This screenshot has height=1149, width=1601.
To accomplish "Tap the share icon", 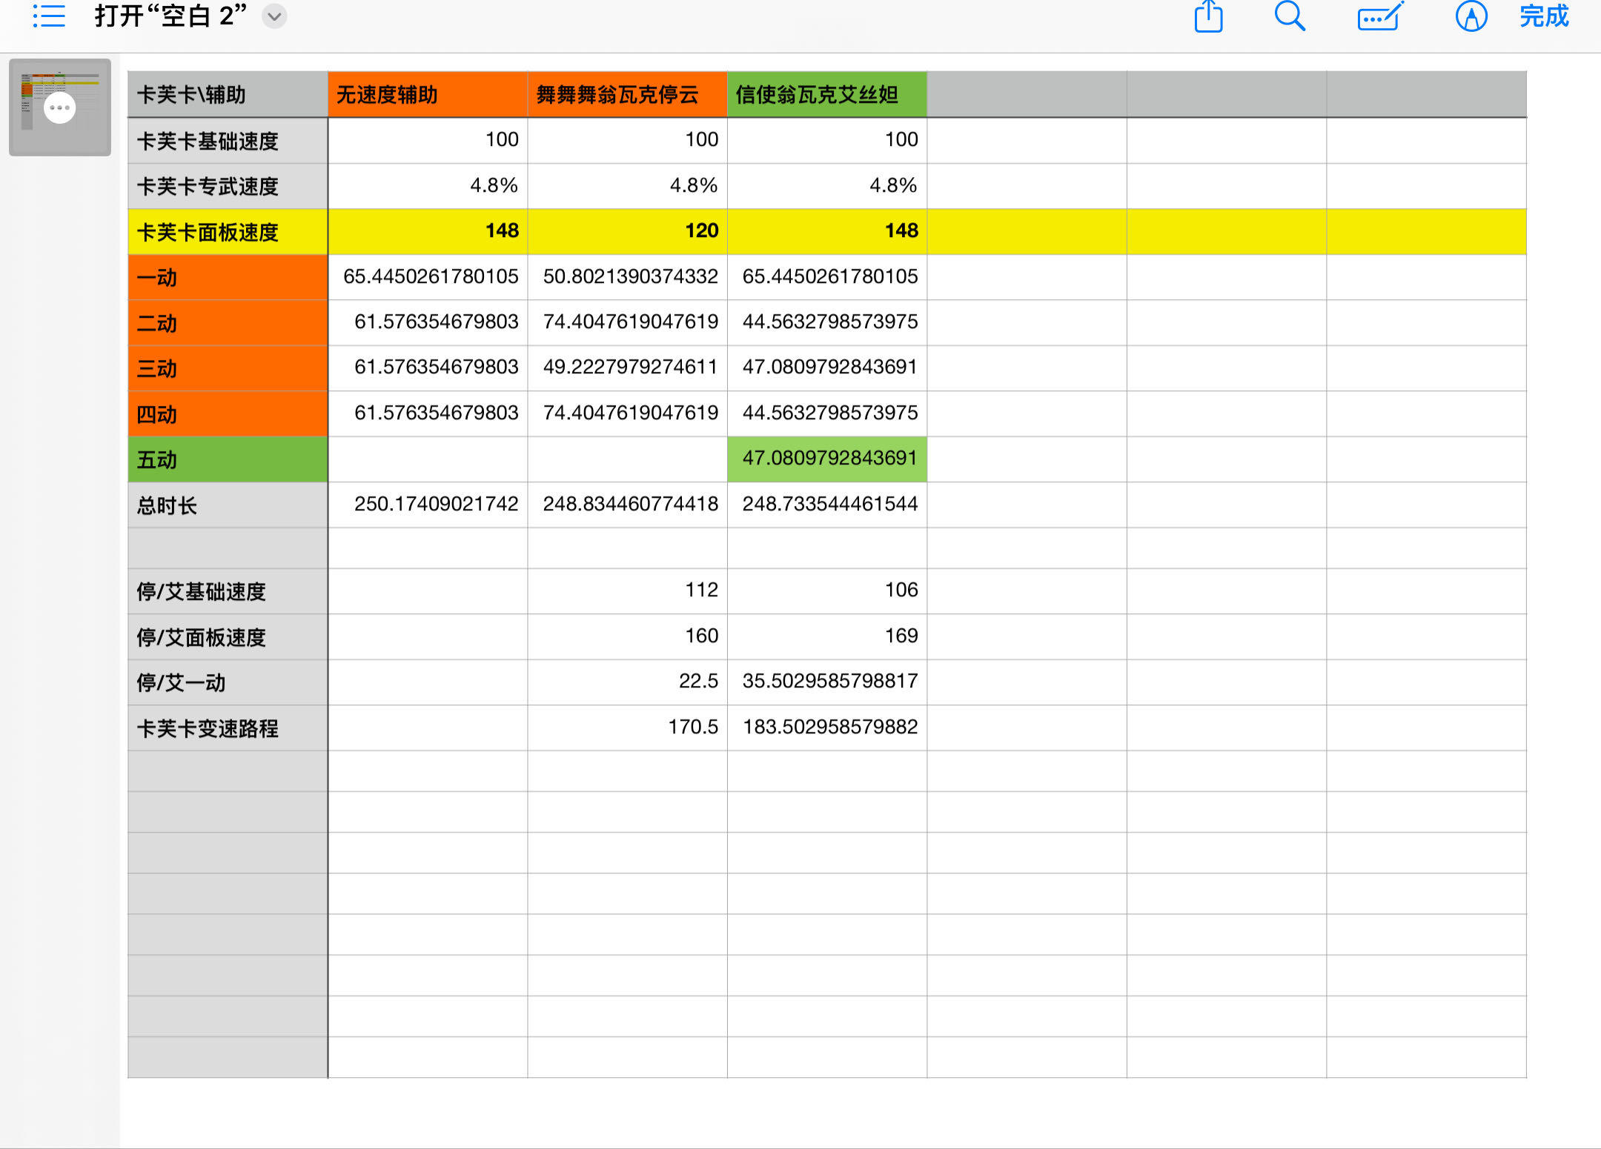I will [1208, 16].
